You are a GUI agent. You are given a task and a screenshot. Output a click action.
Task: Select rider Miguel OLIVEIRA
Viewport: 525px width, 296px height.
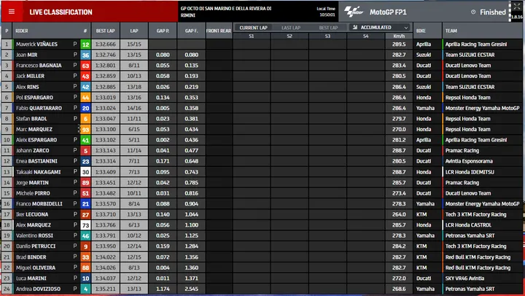click(x=36, y=268)
